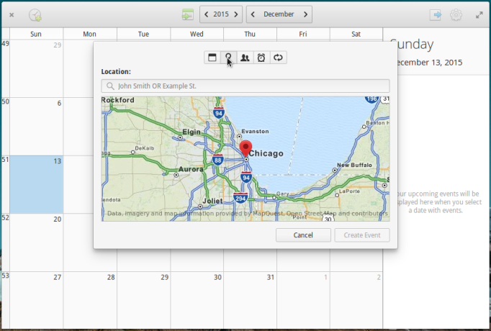Image resolution: width=491 pixels, height=331 pixels.
Task: Select December 28 cell
Action: 90,300
